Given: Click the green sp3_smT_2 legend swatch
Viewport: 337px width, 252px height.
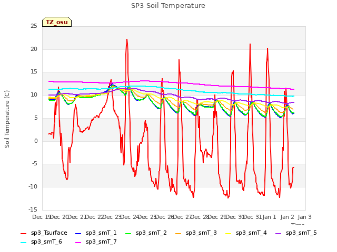Looking at the screenshot, I should [128, 233].
